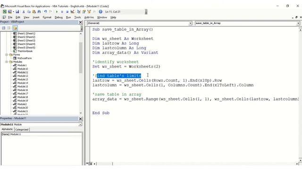Select Module11 in project tree

coord(23,72)
